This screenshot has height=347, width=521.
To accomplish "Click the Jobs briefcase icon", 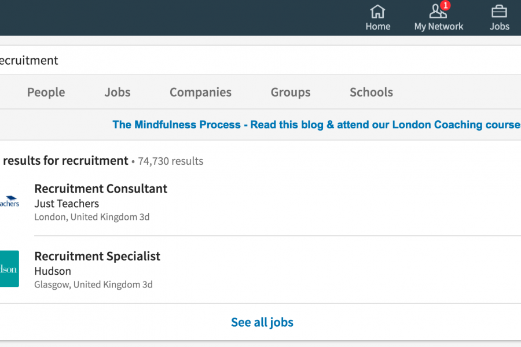I will (x=499, y=12).
